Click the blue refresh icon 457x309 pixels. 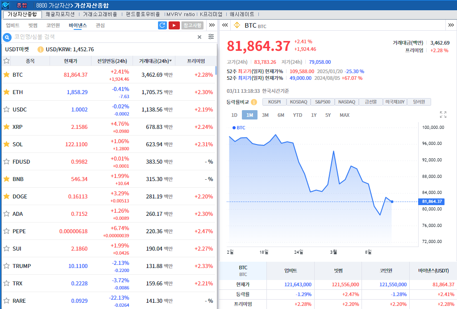point(162,25)
